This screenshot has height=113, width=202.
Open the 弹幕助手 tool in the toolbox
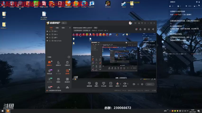point(49,63)
